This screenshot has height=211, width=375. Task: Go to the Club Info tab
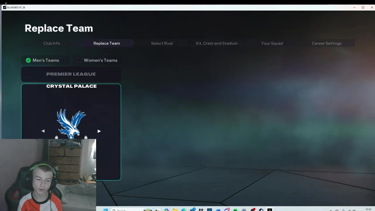52,43
